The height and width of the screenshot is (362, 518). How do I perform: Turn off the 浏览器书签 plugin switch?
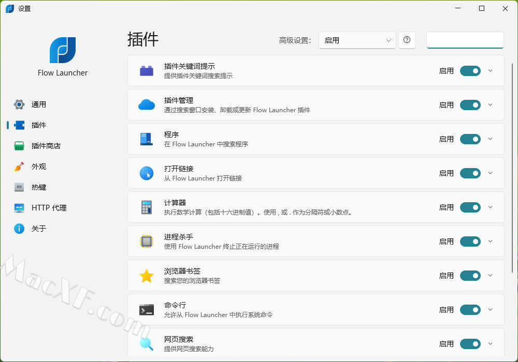(x=470, y=276)
